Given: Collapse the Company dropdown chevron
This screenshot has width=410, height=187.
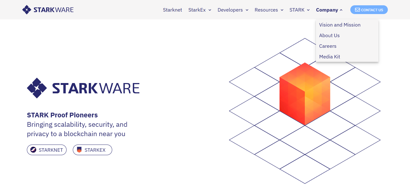Looking at the screenshot, I should coord(341,10).
